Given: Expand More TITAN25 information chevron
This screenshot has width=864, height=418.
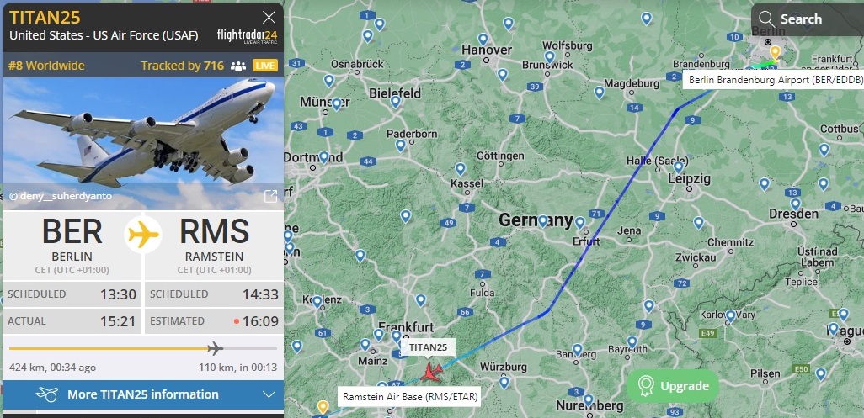Looking at the screenshot, I should (x=269, y=394).
